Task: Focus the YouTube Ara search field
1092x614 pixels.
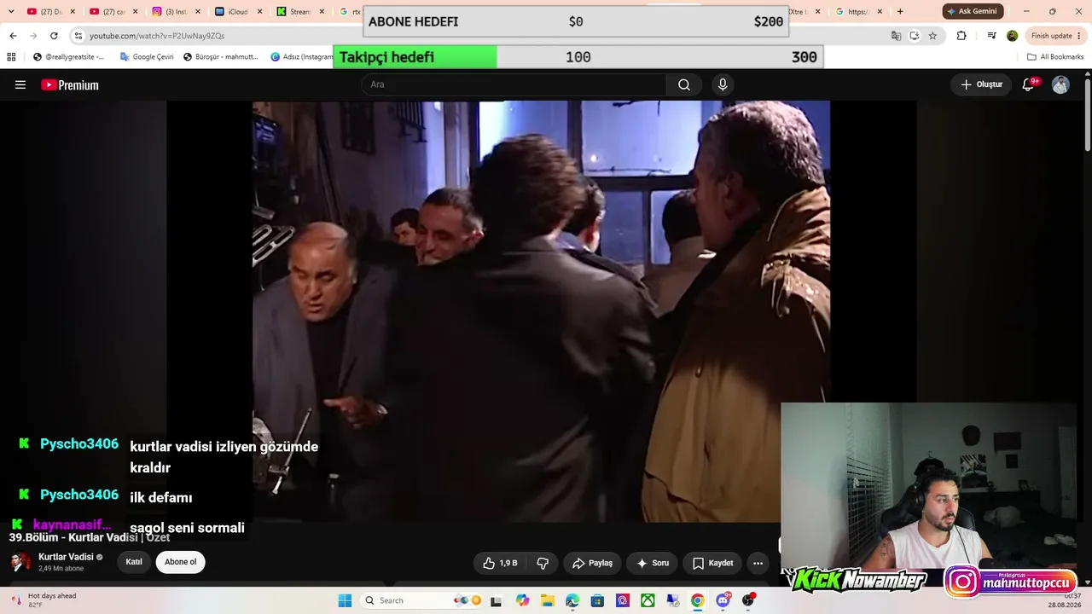Action: [514, 84]
